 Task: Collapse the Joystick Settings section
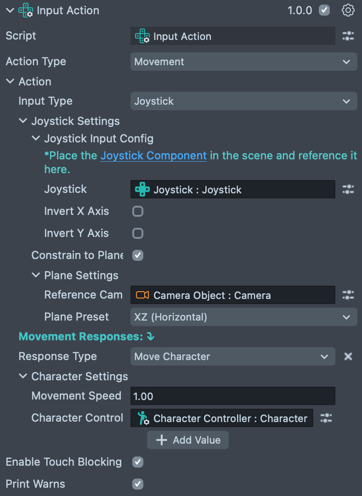pos(23,121)
